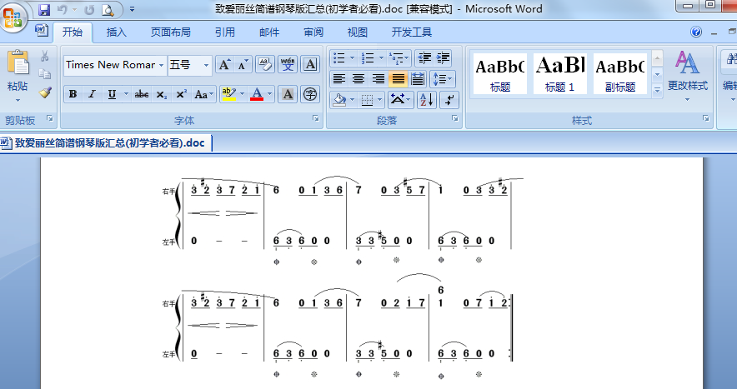Save document with floppy disk icon
Image resolution: width=737 pixels, height=389 pixels.
[x=44, y=9]
